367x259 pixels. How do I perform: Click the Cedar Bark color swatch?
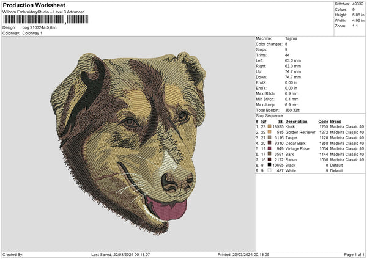(x=269, y=143)
